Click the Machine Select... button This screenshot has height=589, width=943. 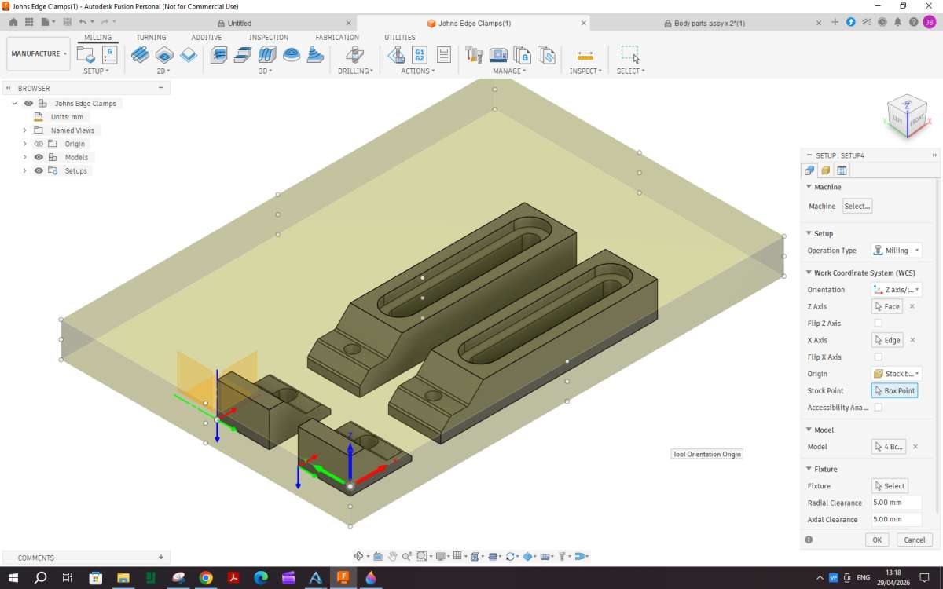[857, 206]
